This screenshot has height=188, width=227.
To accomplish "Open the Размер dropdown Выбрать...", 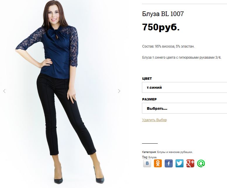I will coord(184,108).
